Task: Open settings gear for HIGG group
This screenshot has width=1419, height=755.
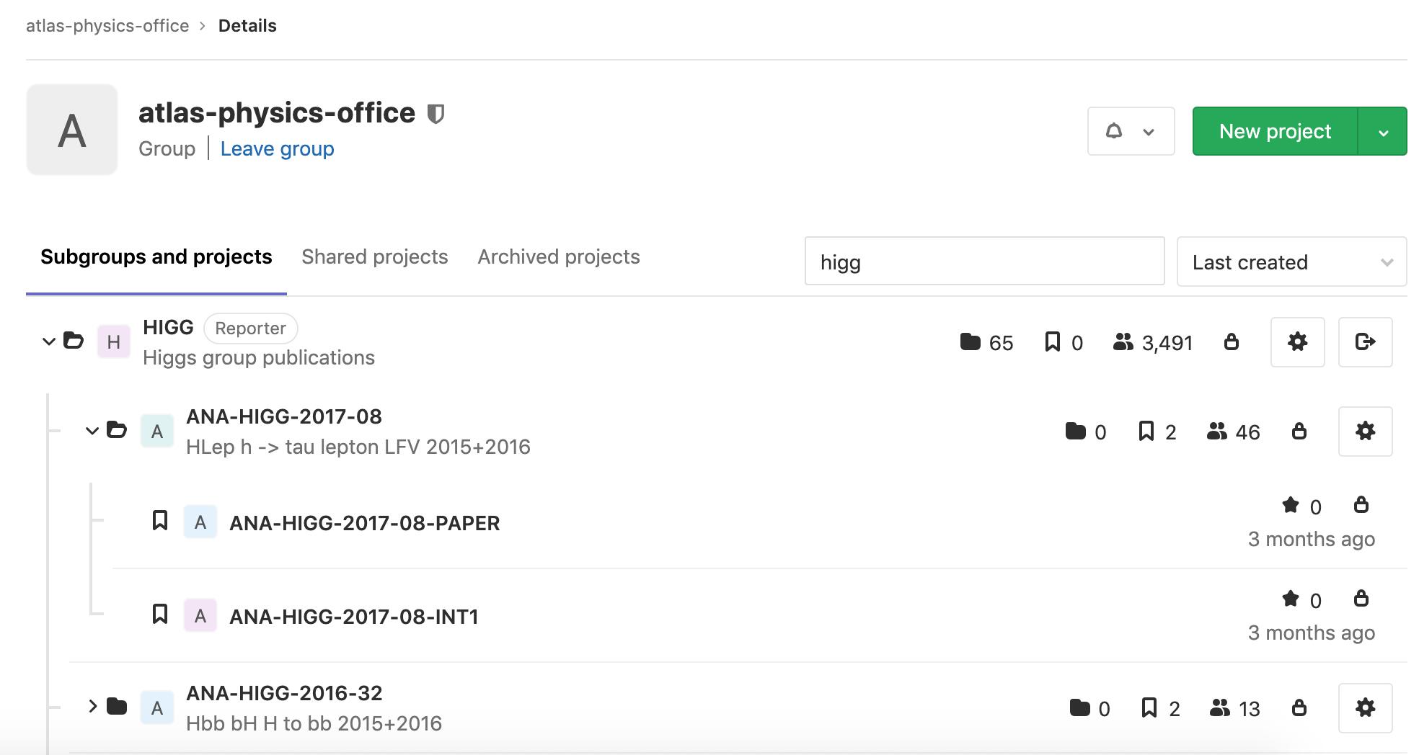Action: click(x=1297, y=342)
